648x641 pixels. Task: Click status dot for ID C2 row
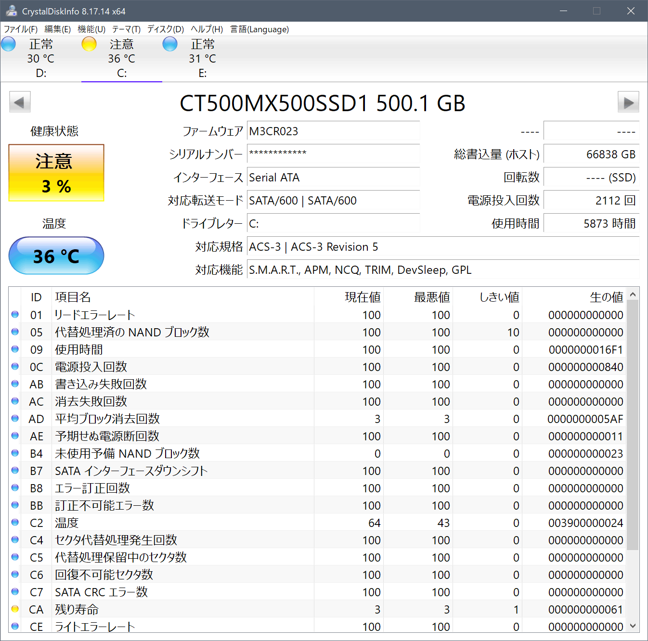click(15, 523)
